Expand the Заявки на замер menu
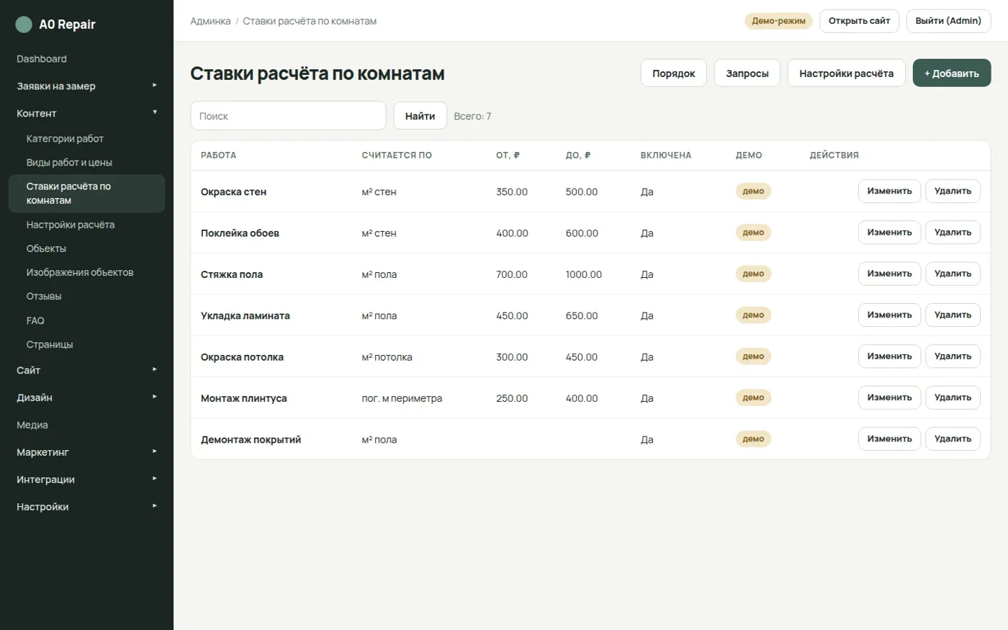The width and height of the screenshot is (1008, 630). click(x=86, y=86)
